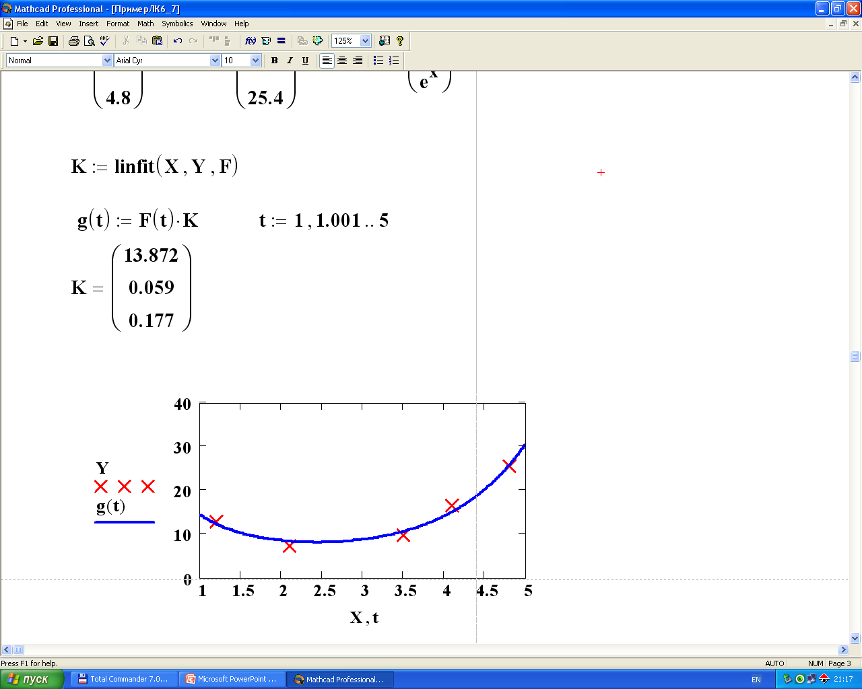
Task: Toggle bulleted list
Action: pos(378,61)
